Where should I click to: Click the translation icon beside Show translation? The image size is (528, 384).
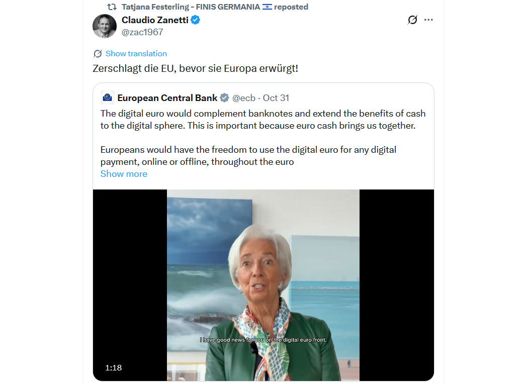[x=98, y=54]
